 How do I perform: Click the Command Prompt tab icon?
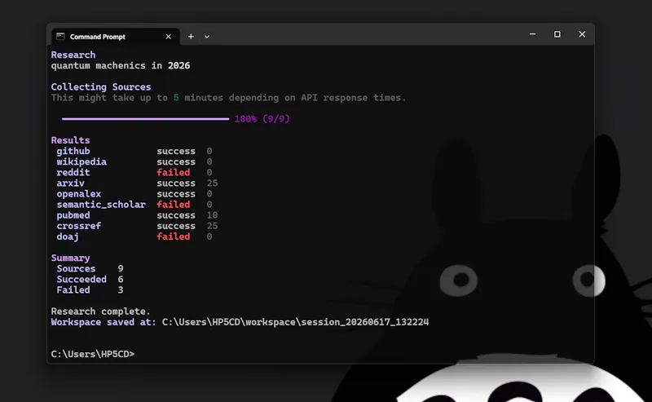[x=60, y=36]
